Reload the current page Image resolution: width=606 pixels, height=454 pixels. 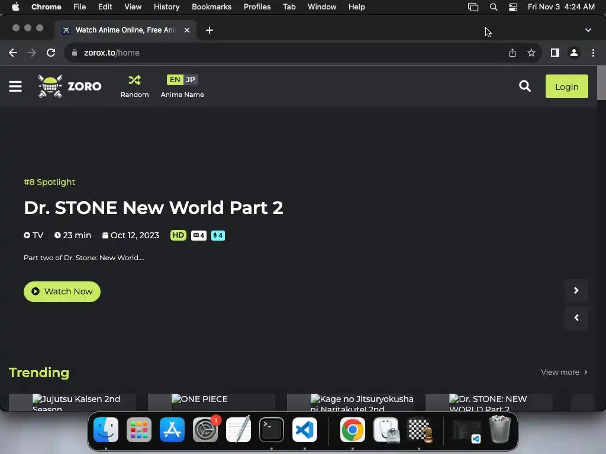(51, 53)
